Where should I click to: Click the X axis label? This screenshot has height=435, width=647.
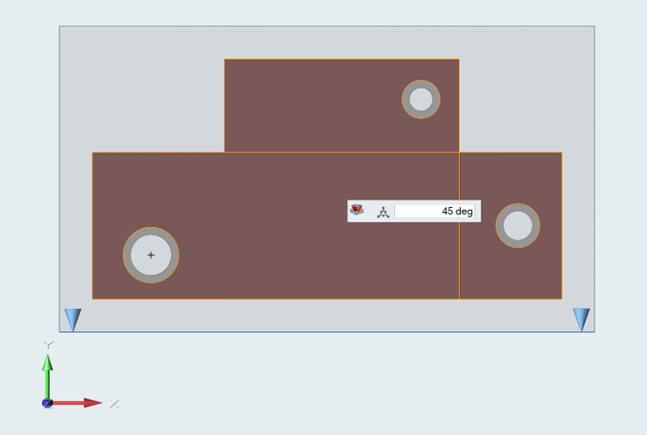(x=114, y=404)
